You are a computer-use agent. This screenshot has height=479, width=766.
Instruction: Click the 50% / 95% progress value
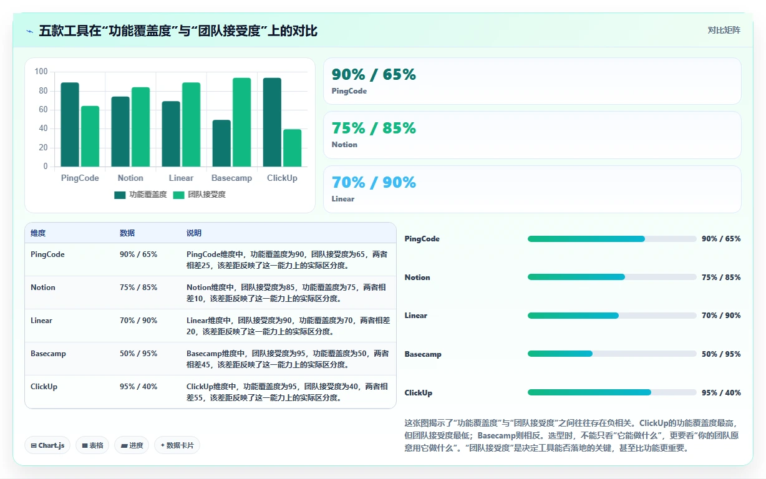click(x=721, y=354)
